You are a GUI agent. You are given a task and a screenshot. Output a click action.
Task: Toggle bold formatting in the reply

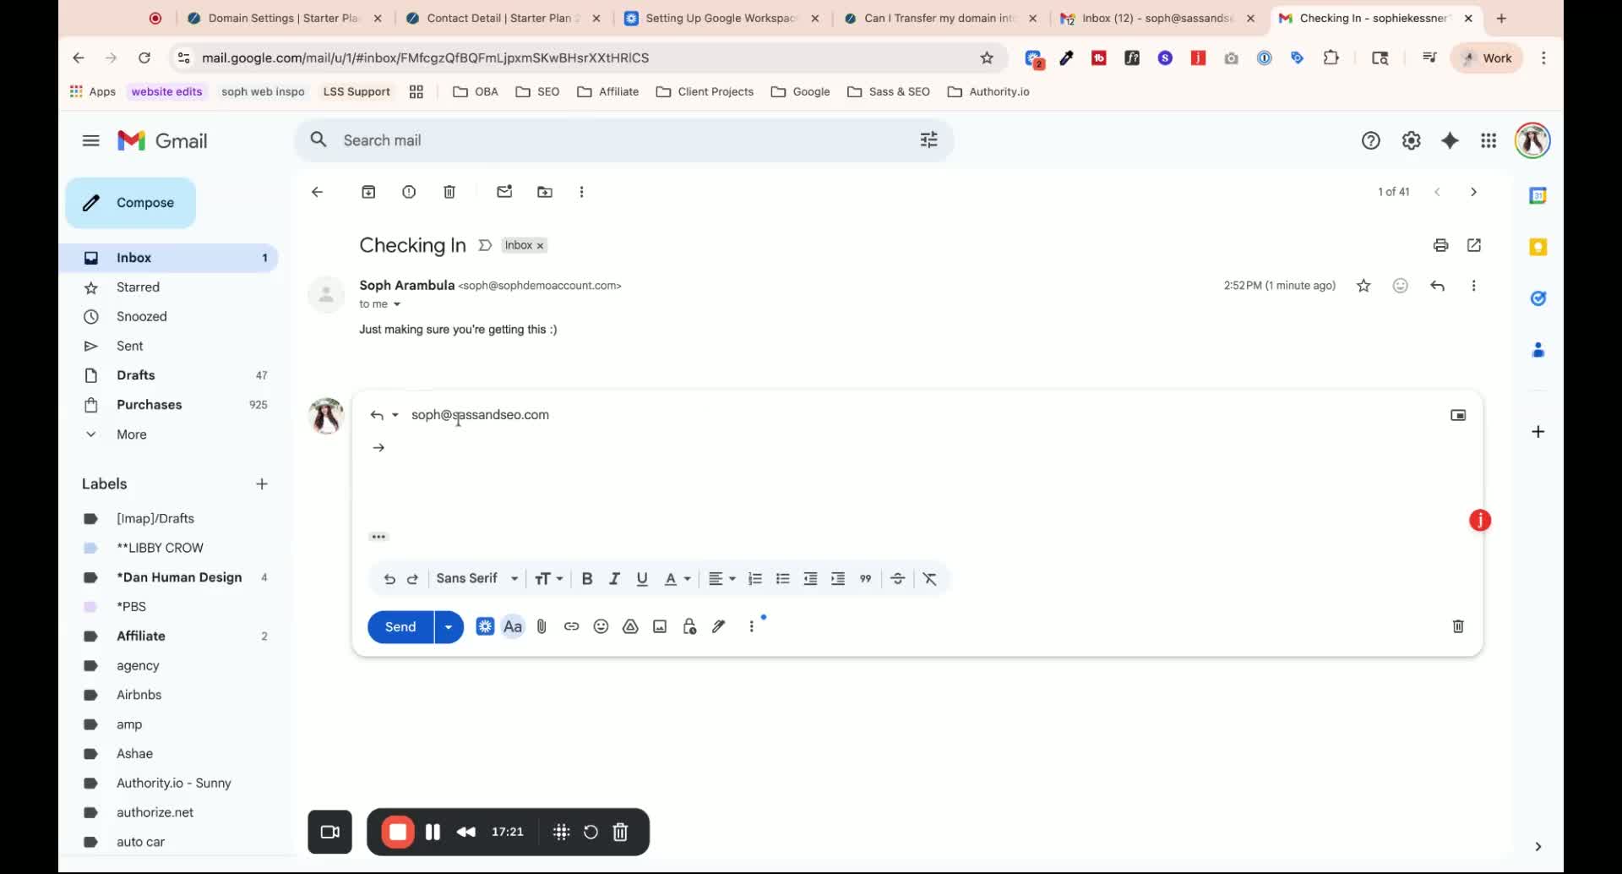coord(587,579)
